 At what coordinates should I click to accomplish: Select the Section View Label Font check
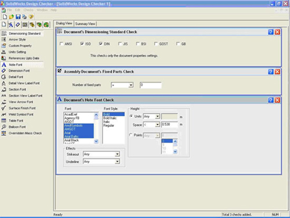(22, 95)
